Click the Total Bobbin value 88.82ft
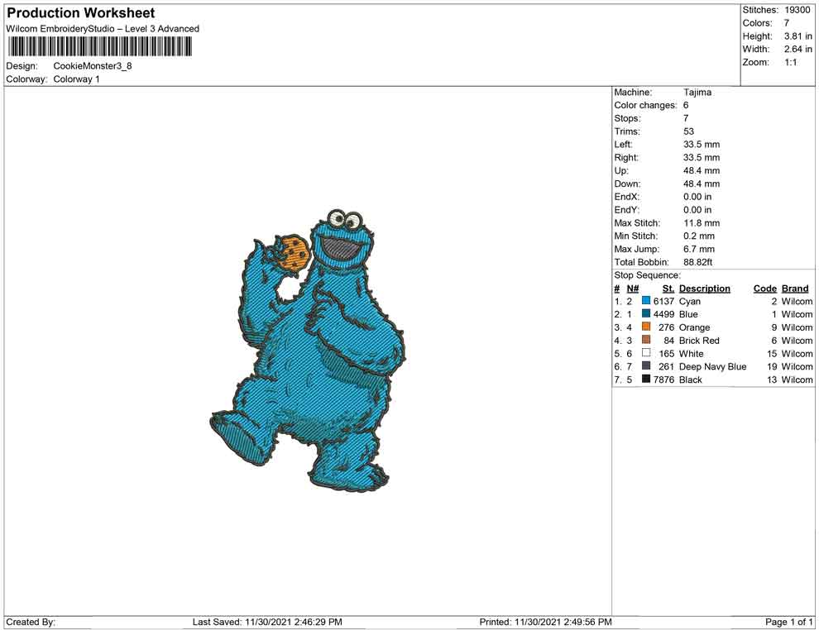 (698, 262)
